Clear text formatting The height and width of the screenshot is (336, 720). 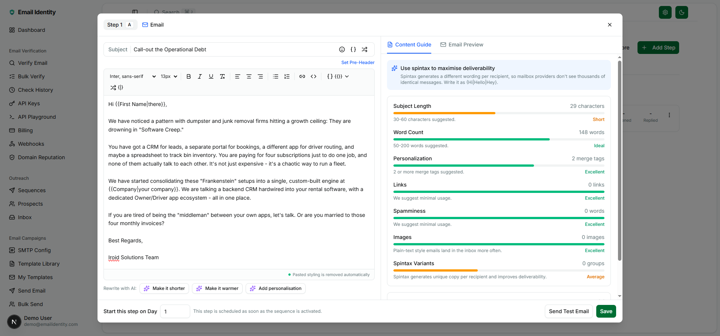tap(222, 76)
